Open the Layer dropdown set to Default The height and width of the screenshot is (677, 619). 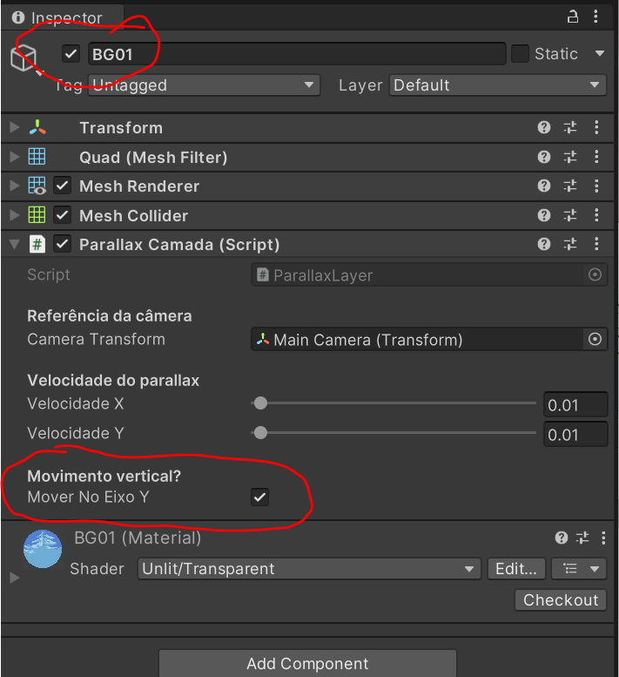[497, 85]
